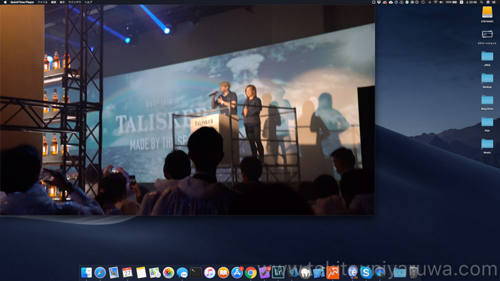Open the 'te' app icon in Dock
The image size is (500, 281).
[x=352, y=272]
